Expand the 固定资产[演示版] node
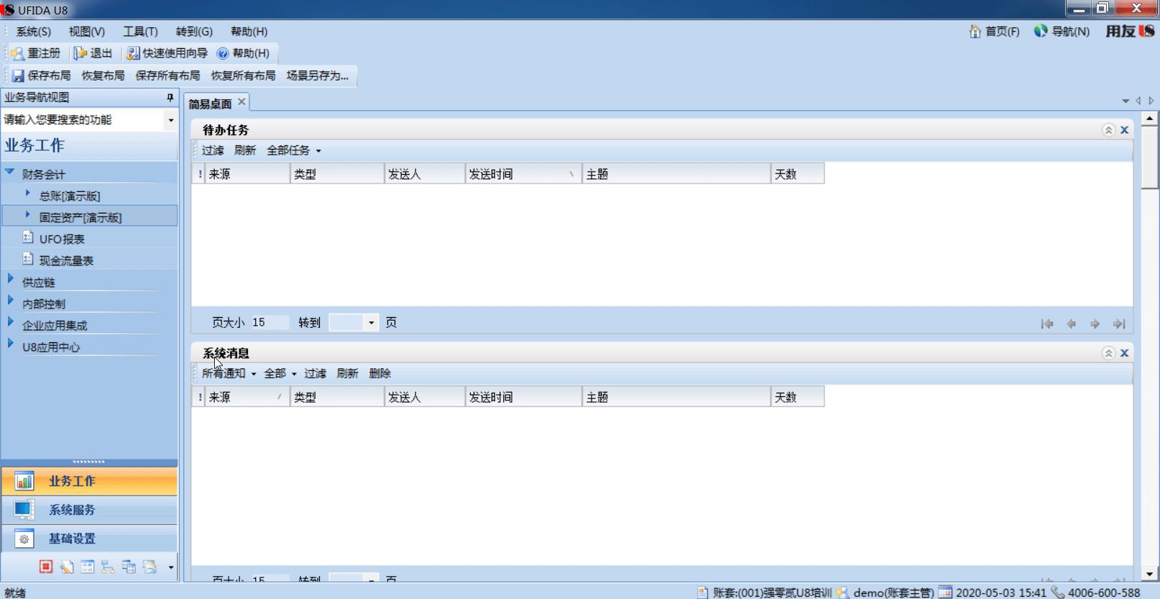The width and height of the screenshot is (1160, 599). (27, 214)
